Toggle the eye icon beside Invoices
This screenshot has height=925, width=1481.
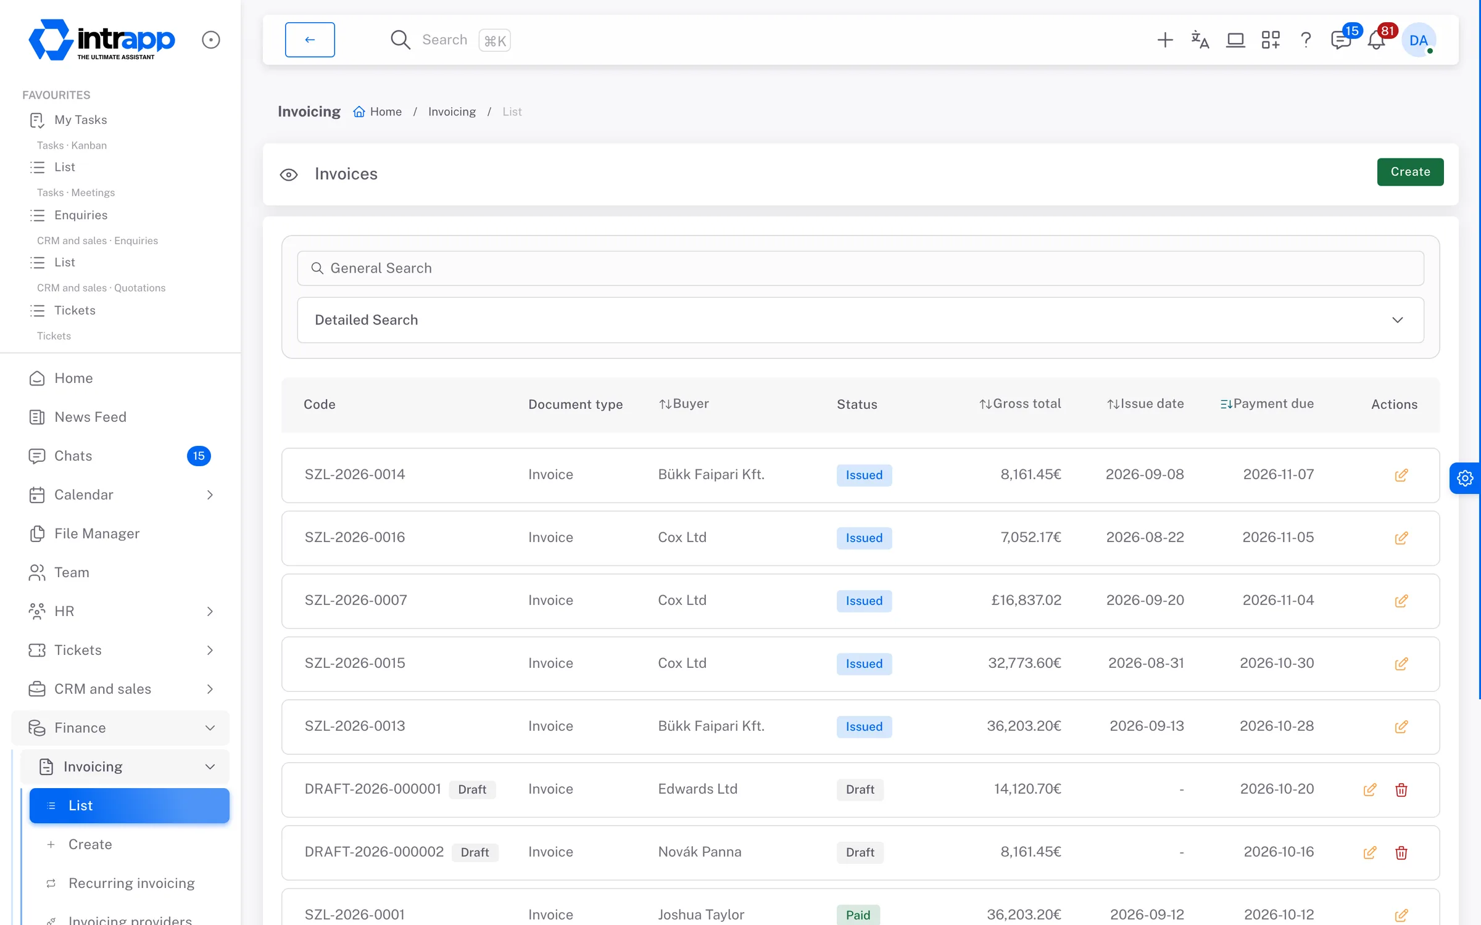coord(289,175)
